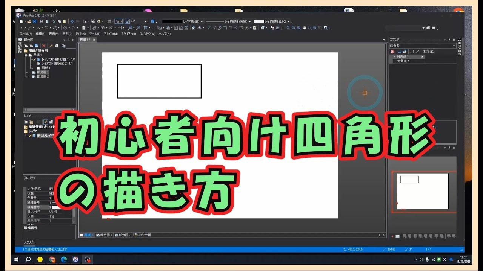Open the dropdown arrow of 部分図 panel
Viewport: 483px width, 271px height.
(x=64, y=40)
